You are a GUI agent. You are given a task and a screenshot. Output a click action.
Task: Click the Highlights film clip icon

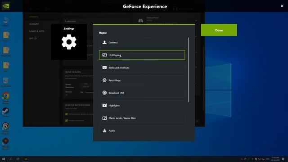tap(104, 105)
